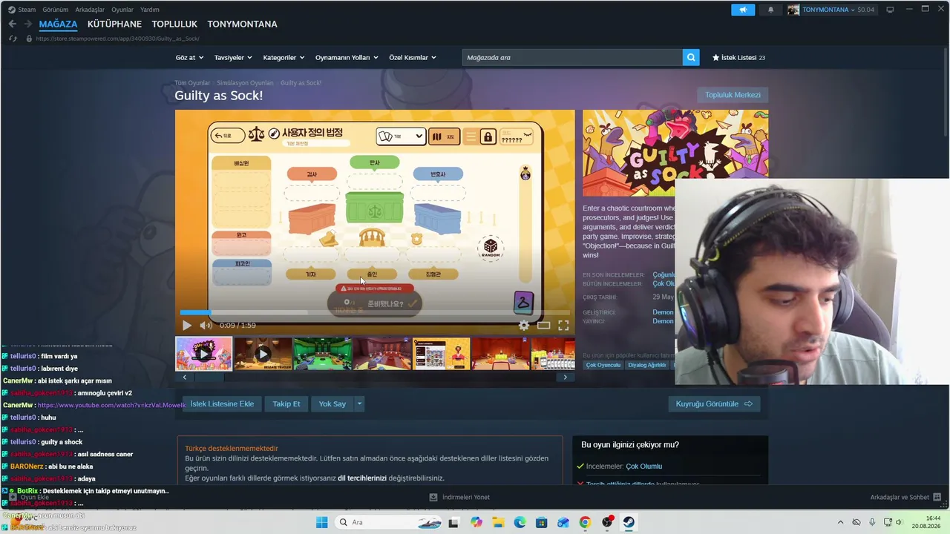Screen dimensions: 950x534
Task: Open File Explorer from the taskbar
Action: (x=497, y=522)
